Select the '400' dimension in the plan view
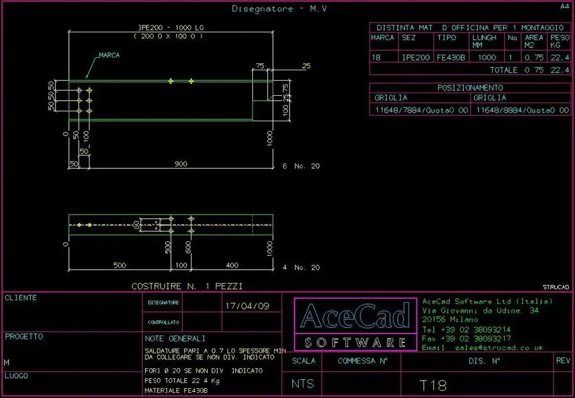The height and width of the screenshot is (398, 575). pyautogui.click(x=232, y=265)
